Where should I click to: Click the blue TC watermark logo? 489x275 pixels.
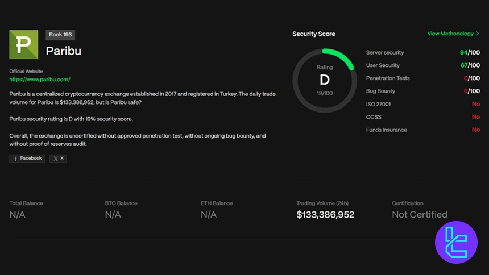pyautogui.click(x=455, y=242)
